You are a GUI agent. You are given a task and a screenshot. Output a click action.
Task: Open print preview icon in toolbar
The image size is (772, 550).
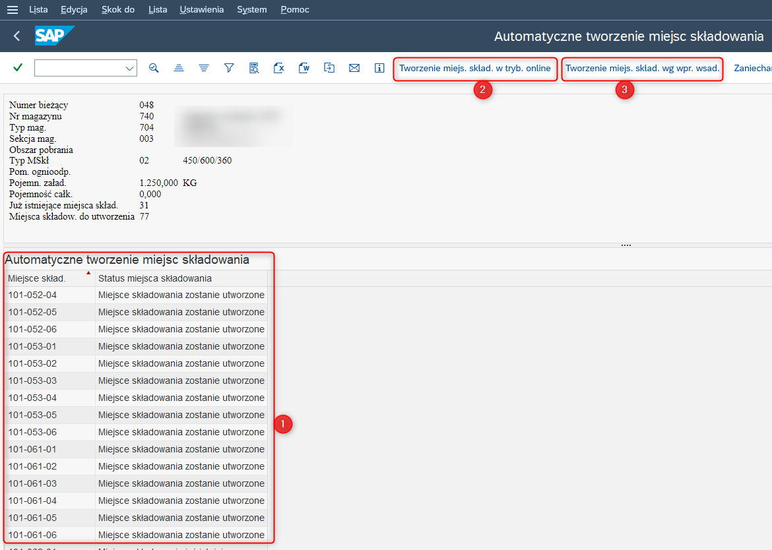click(x=254, y=68)
